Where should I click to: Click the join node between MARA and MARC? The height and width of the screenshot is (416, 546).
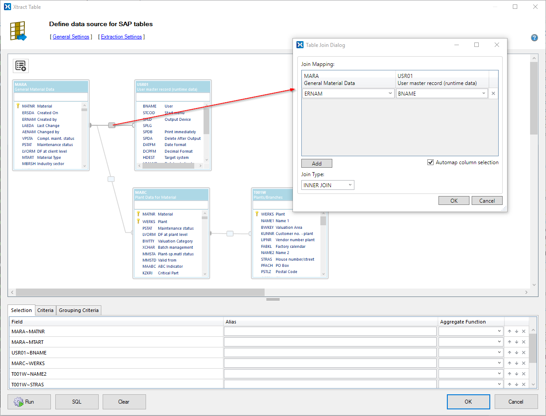[111, 179]
